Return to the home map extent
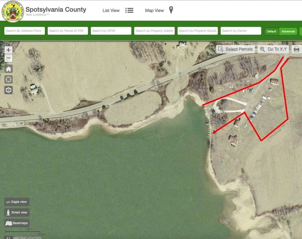 9,69
